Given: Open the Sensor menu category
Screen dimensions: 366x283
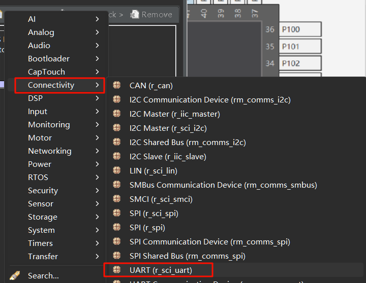Looking at the screenshot, I should tap(56, 203).
